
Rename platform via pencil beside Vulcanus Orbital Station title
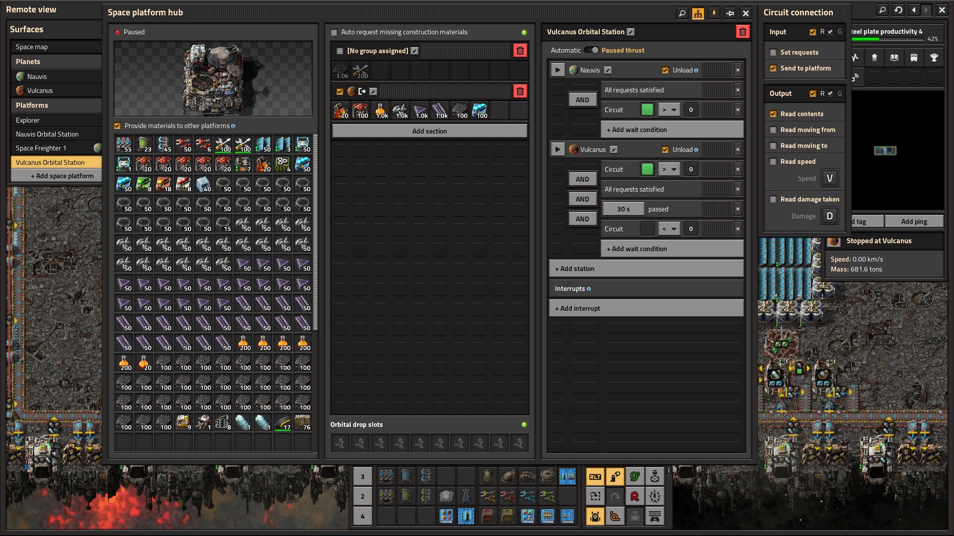(631, 32)
